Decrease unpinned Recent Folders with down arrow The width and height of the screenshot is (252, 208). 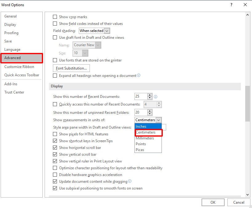coord(150,114)
